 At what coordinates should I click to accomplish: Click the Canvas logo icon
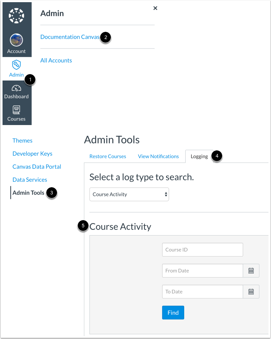pos(16,16)
